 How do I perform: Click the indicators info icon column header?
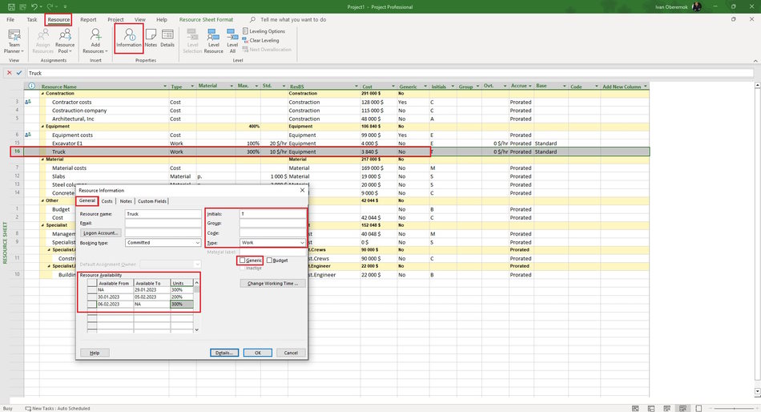coord(31,86)
